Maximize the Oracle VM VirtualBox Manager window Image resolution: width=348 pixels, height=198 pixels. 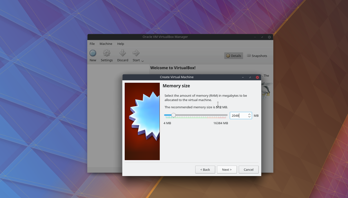tap(262, 37)
